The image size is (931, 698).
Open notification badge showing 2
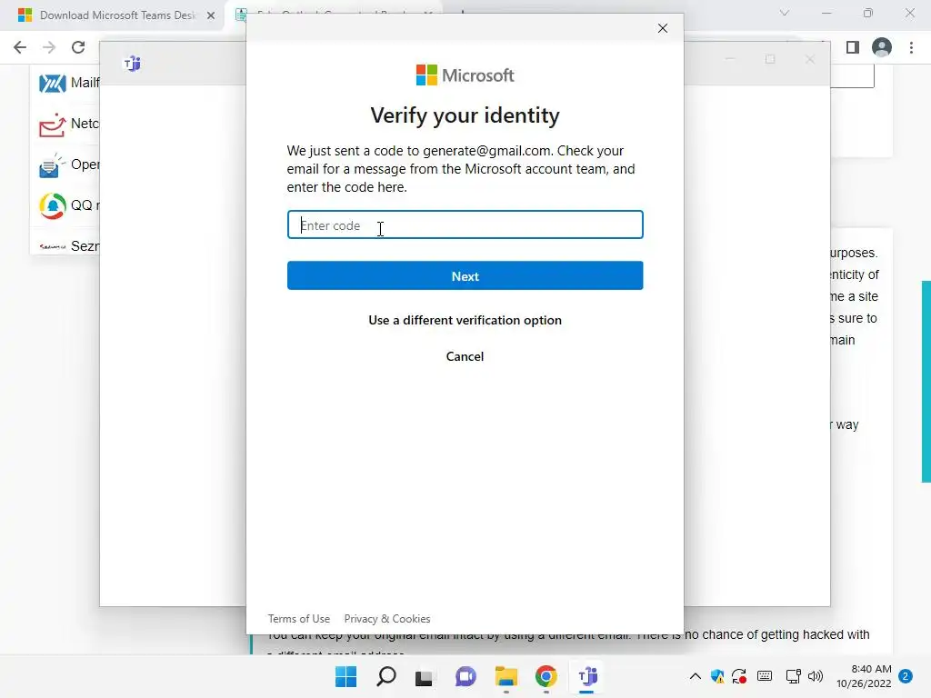point(906,676)
